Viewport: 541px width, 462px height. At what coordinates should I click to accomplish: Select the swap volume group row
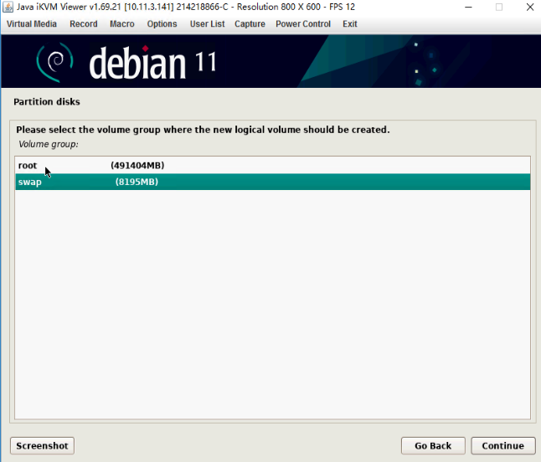coord(272,182)
